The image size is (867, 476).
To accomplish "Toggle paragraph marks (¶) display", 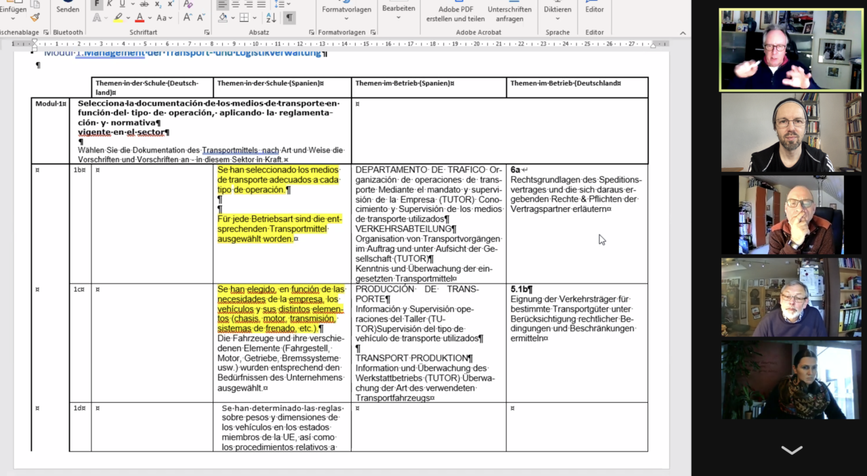I will pyautogui.click(x=289, y=18).
